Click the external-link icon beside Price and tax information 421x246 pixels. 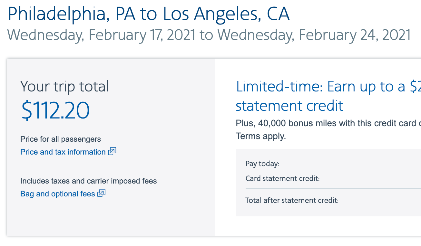click(112, 151)
